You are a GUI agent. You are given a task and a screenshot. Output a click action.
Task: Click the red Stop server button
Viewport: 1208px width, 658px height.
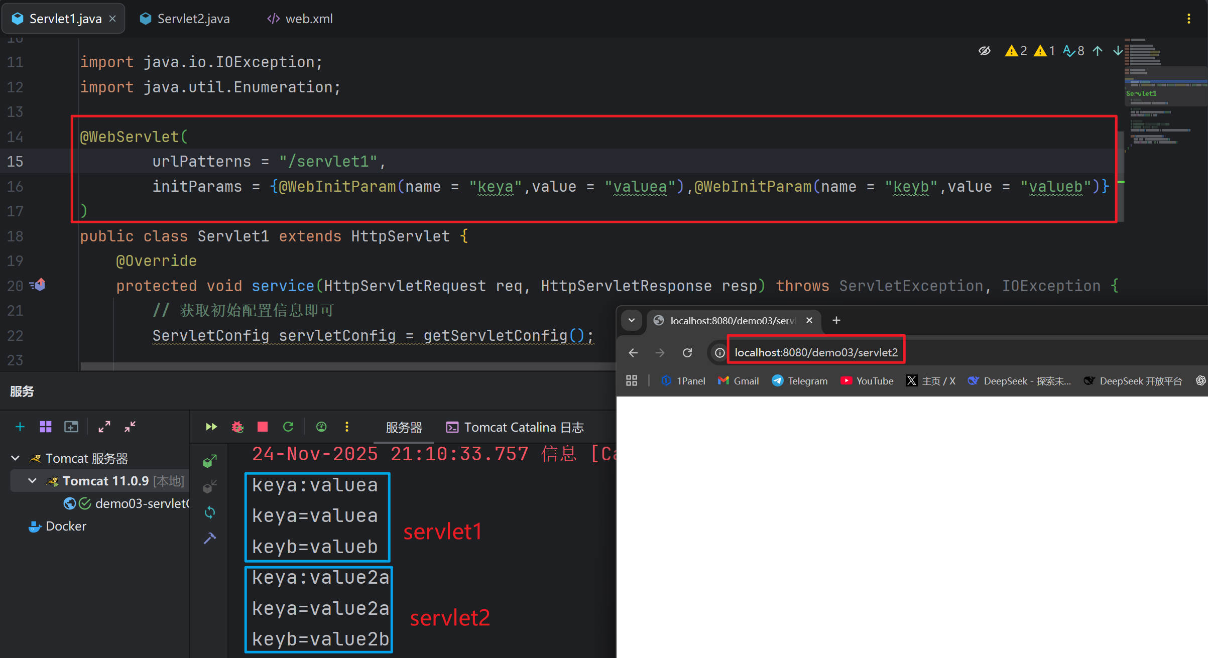[x=262, y=427]
